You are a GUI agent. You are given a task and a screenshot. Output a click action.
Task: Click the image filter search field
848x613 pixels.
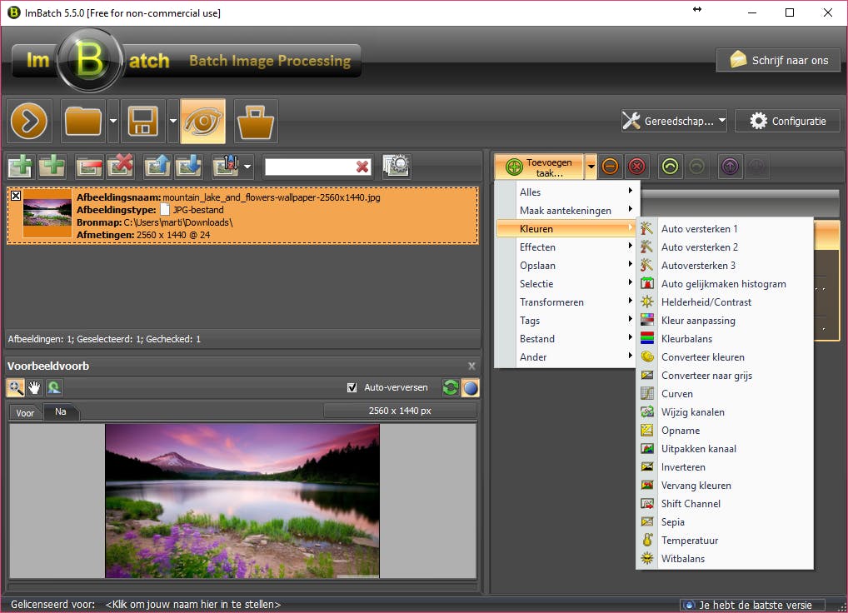[310, 167]
